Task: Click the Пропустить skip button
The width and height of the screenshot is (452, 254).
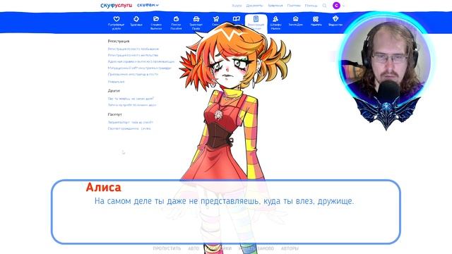Action: click(x=167, y=248)
